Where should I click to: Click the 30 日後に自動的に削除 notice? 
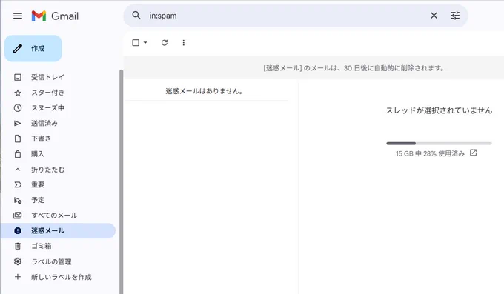354,68
